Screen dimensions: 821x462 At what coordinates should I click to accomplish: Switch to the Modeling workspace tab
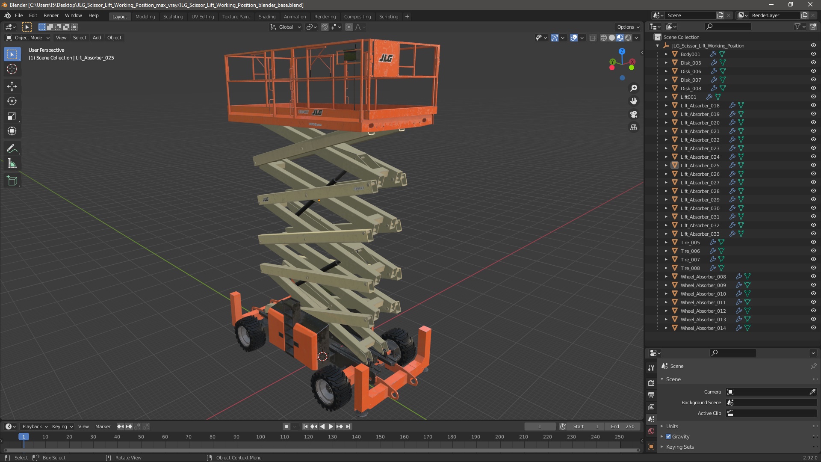[145, 17]
